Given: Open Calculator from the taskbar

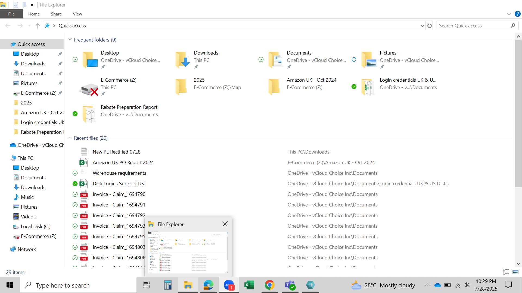Looking at the screenshot, I should click(x=167, y=285).
